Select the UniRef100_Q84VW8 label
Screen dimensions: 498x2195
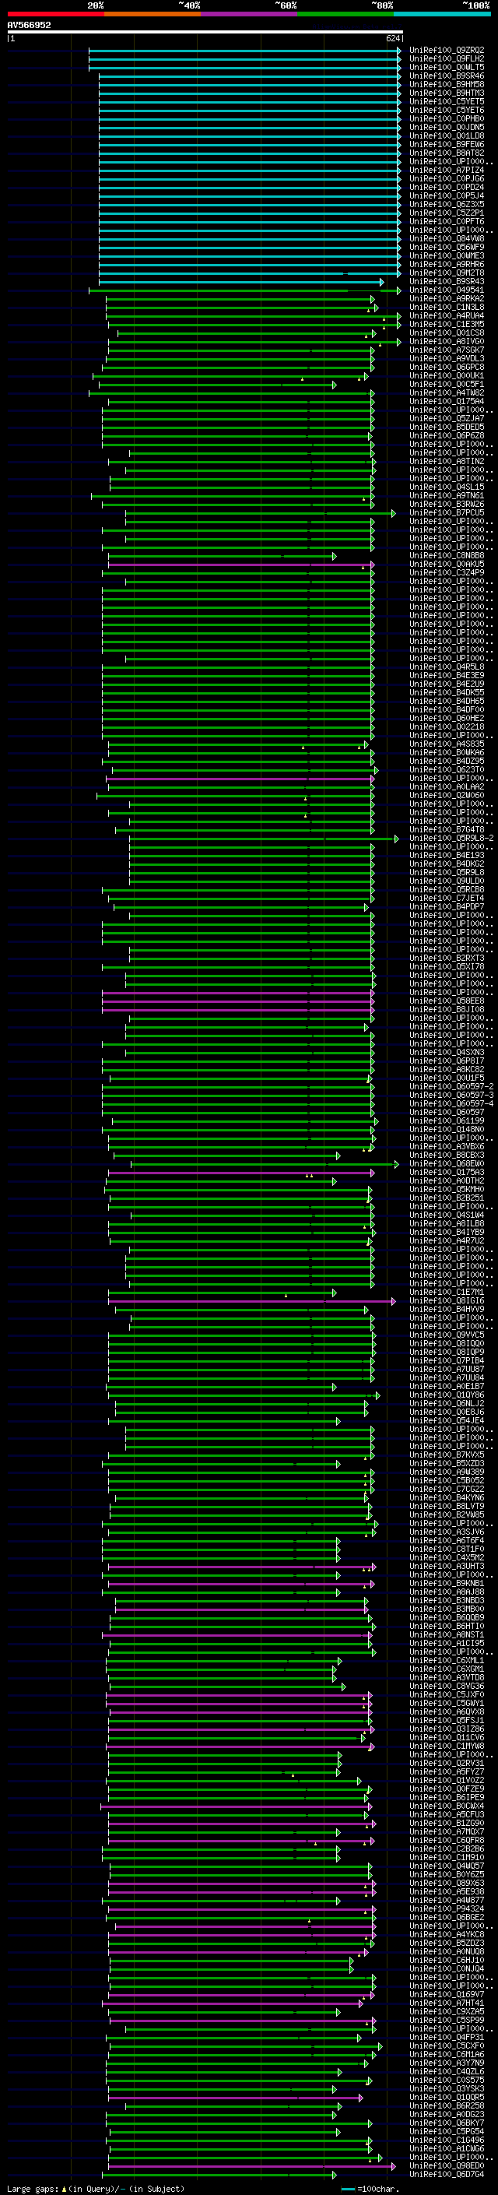(x=447, y=237)
